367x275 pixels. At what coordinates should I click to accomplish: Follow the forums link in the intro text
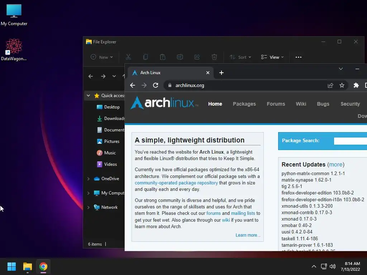click(x=214, y=213)
